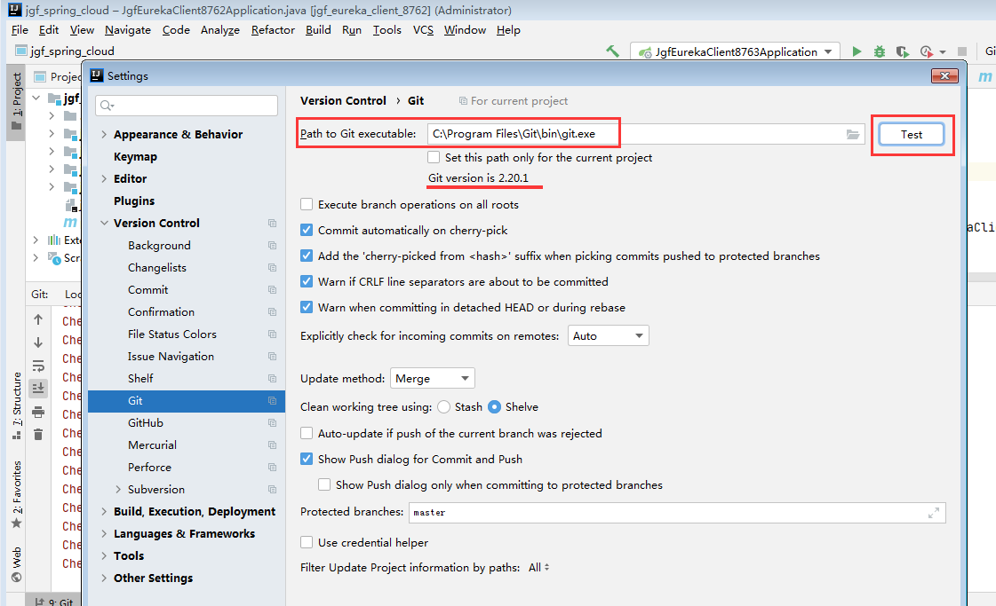Viewport: 996px width, 606px height.
Task: Click the Debug bug icon
Action: click(x=879, y=51)
